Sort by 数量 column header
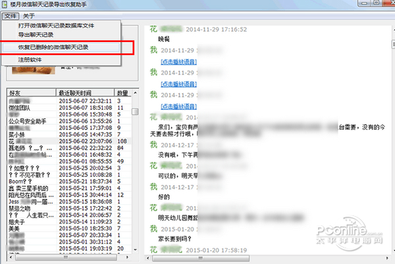Image resolution: width=395 pixels, height=264 pixels. point(123,93)
